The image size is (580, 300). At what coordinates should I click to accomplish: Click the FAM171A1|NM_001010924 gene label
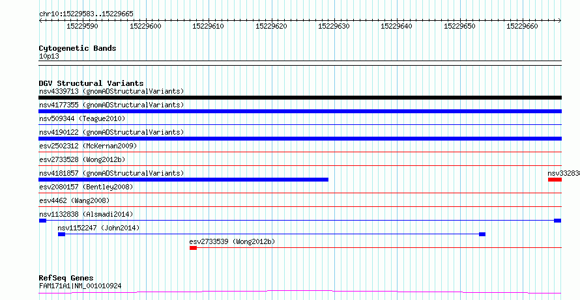coord(80,286)
